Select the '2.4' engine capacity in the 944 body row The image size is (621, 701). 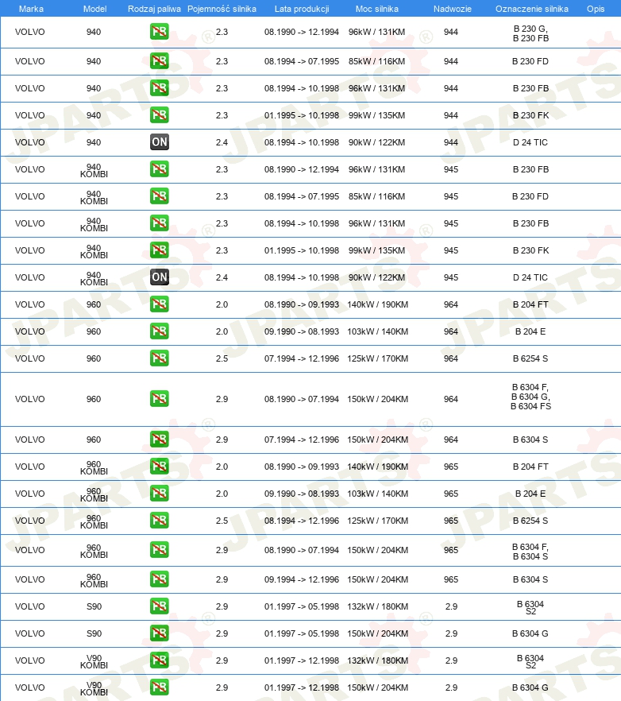pyautogui.click(x=222, y=142)
